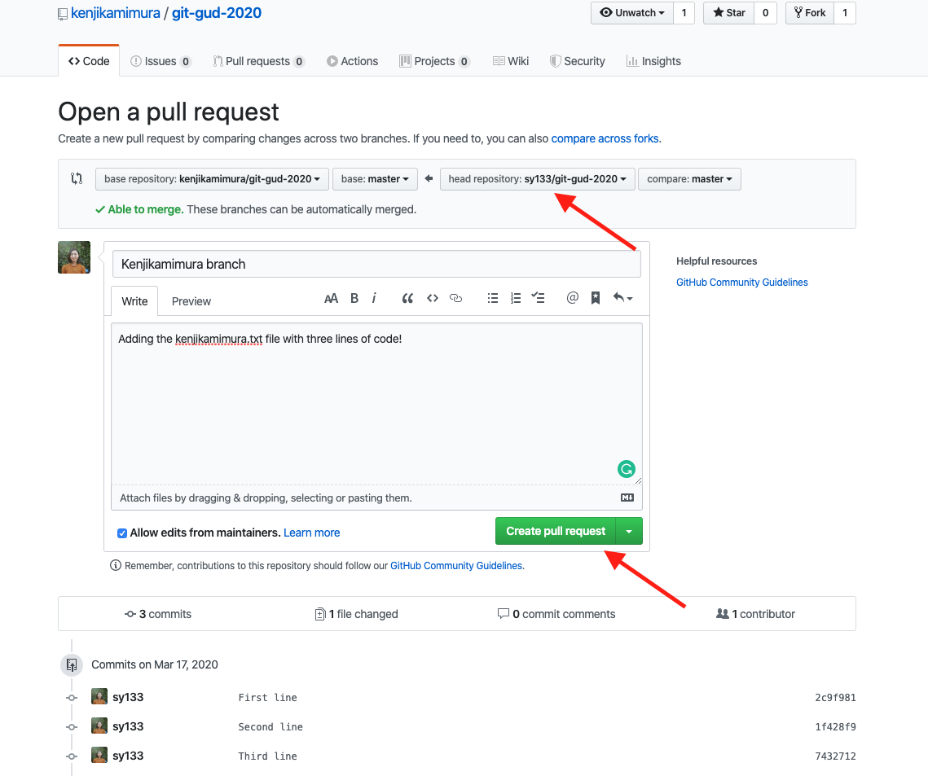Open commit hash 7432712
The height and width of the screenshot is (776, 928).
click(x=835, y=756)
